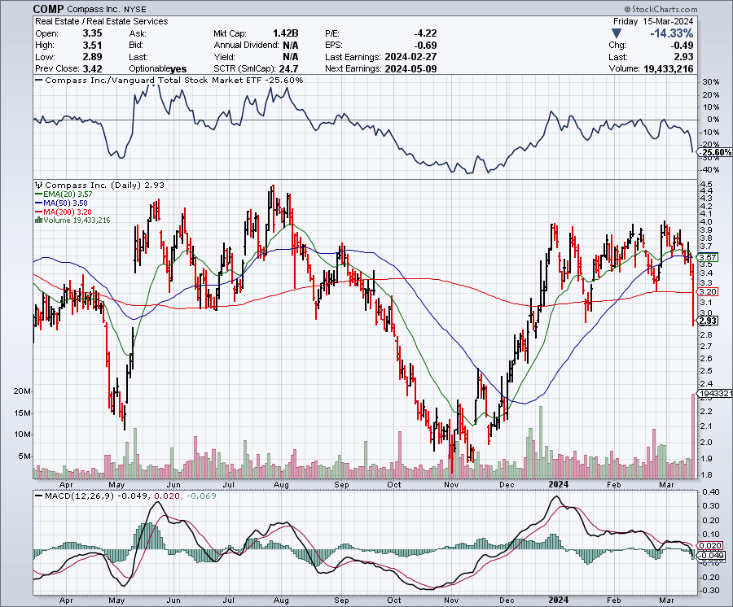Click the -25.60% relative strength axis tag
This screenshot has height=607, width=733.
click(x=715, y=153)
